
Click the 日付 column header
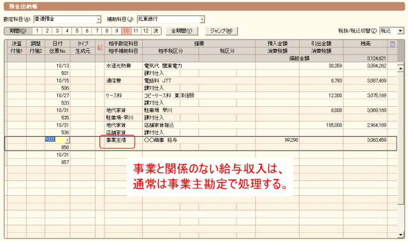click(x=57, y=44)
